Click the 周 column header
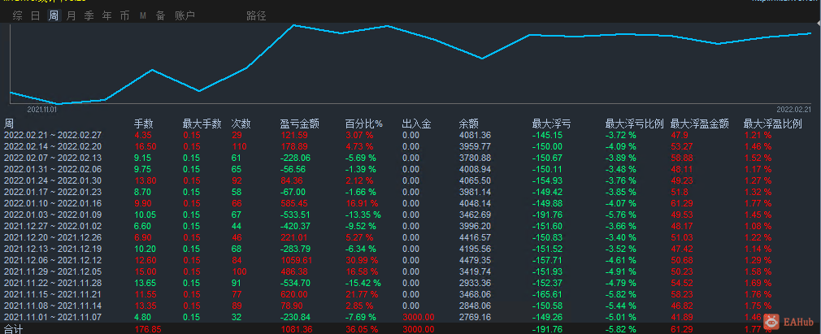 [x=9, y=124]
